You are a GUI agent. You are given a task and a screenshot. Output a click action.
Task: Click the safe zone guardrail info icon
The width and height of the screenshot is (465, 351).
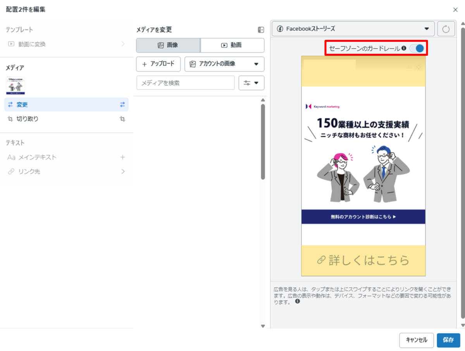point(404,48)
